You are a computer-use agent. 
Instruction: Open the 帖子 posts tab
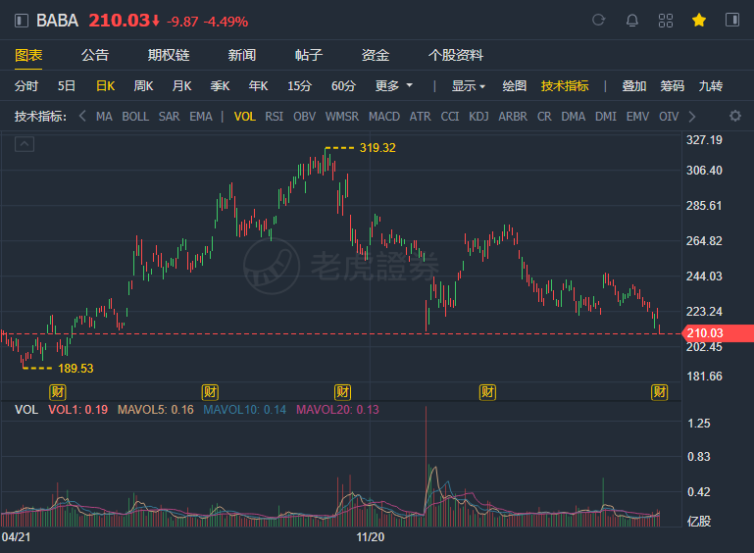[309, 55]
